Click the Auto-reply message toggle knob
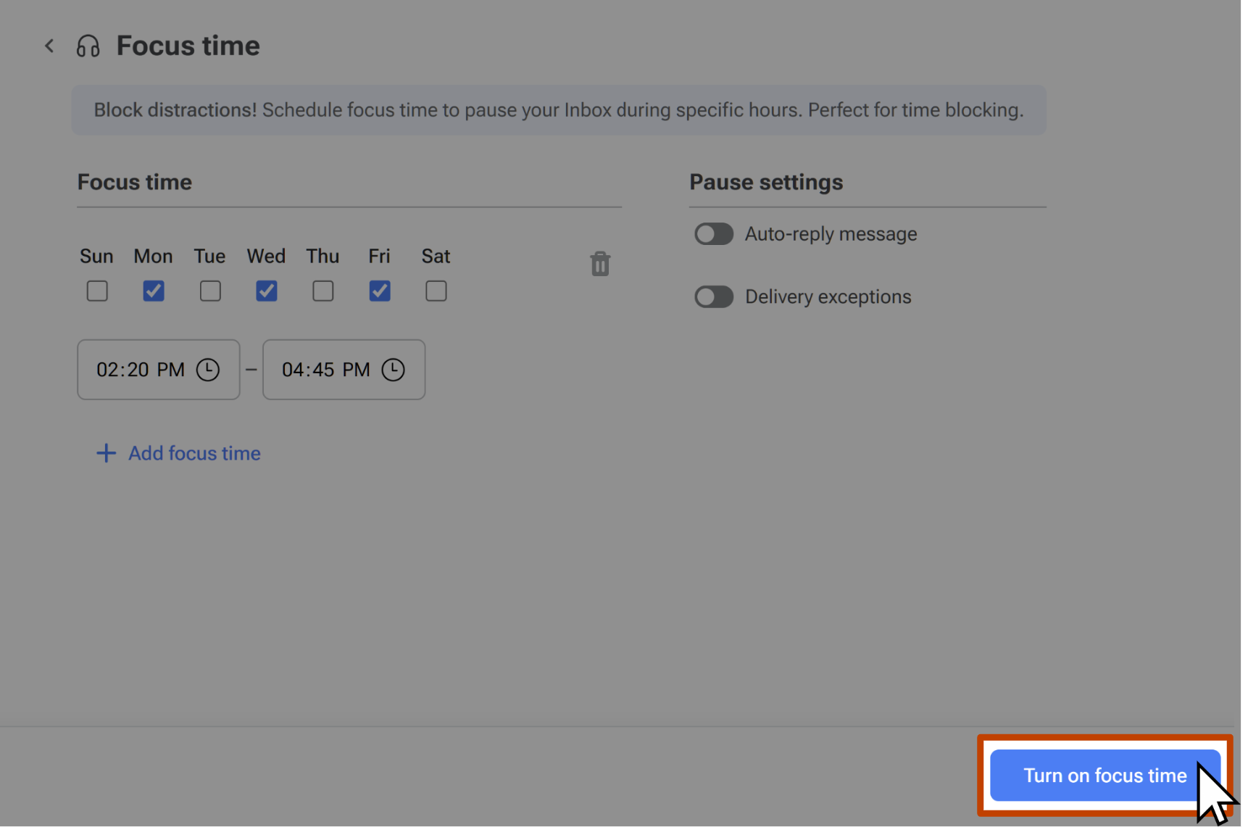The width and height of the screenshot is (1248, 835). pos(704,233)
